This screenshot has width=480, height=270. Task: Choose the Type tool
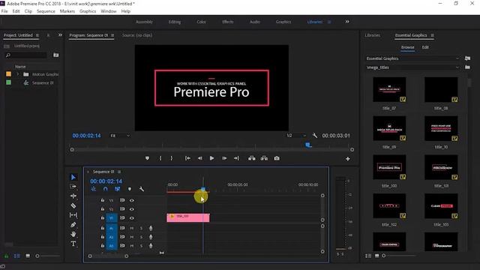[x=73, y=244]
